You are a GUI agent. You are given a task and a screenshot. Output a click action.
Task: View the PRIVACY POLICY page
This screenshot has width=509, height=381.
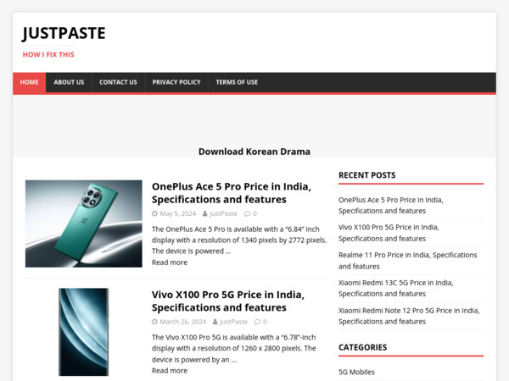[176, 82]
